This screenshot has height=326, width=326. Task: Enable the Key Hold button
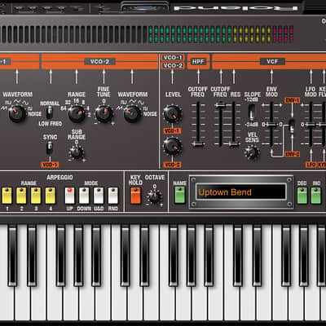click(x=135, y=196)
